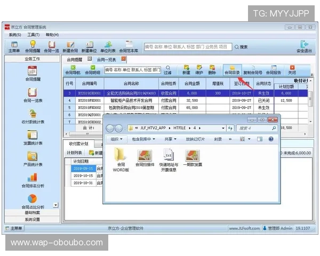
Task: Expand the 基础档案 sidebar section
Action: pyautogui.click(x=32, y=213)
